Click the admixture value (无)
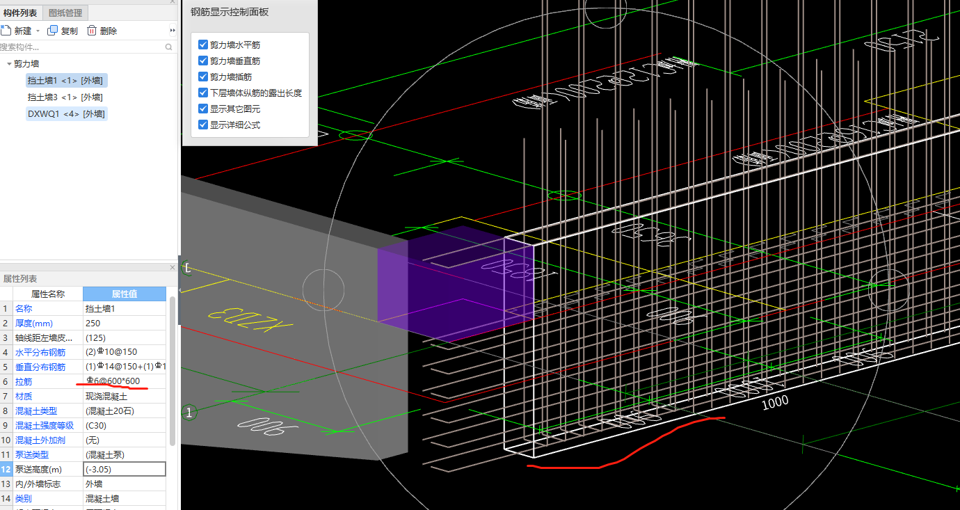 (125, 440)
